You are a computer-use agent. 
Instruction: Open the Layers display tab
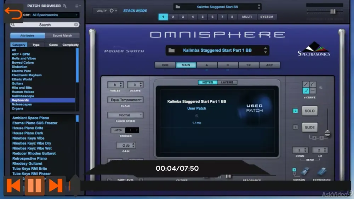pyautogui.click(x=227, y=82)
